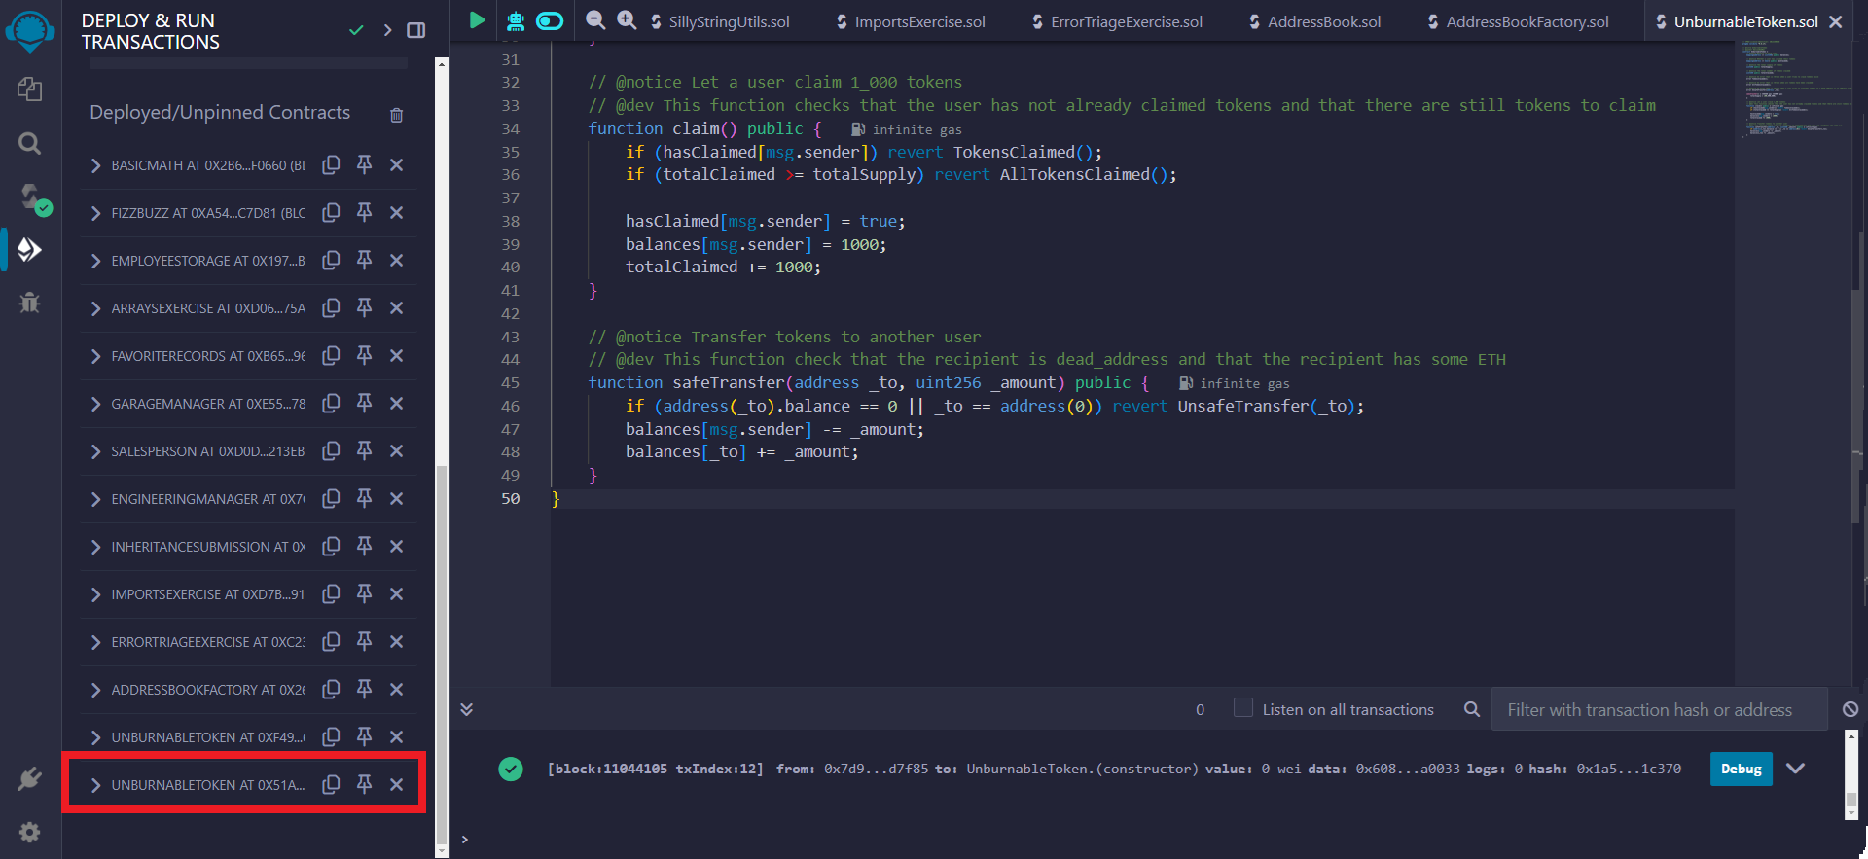Clear all deployed contracts trash icon

click(x=396, y=115)
